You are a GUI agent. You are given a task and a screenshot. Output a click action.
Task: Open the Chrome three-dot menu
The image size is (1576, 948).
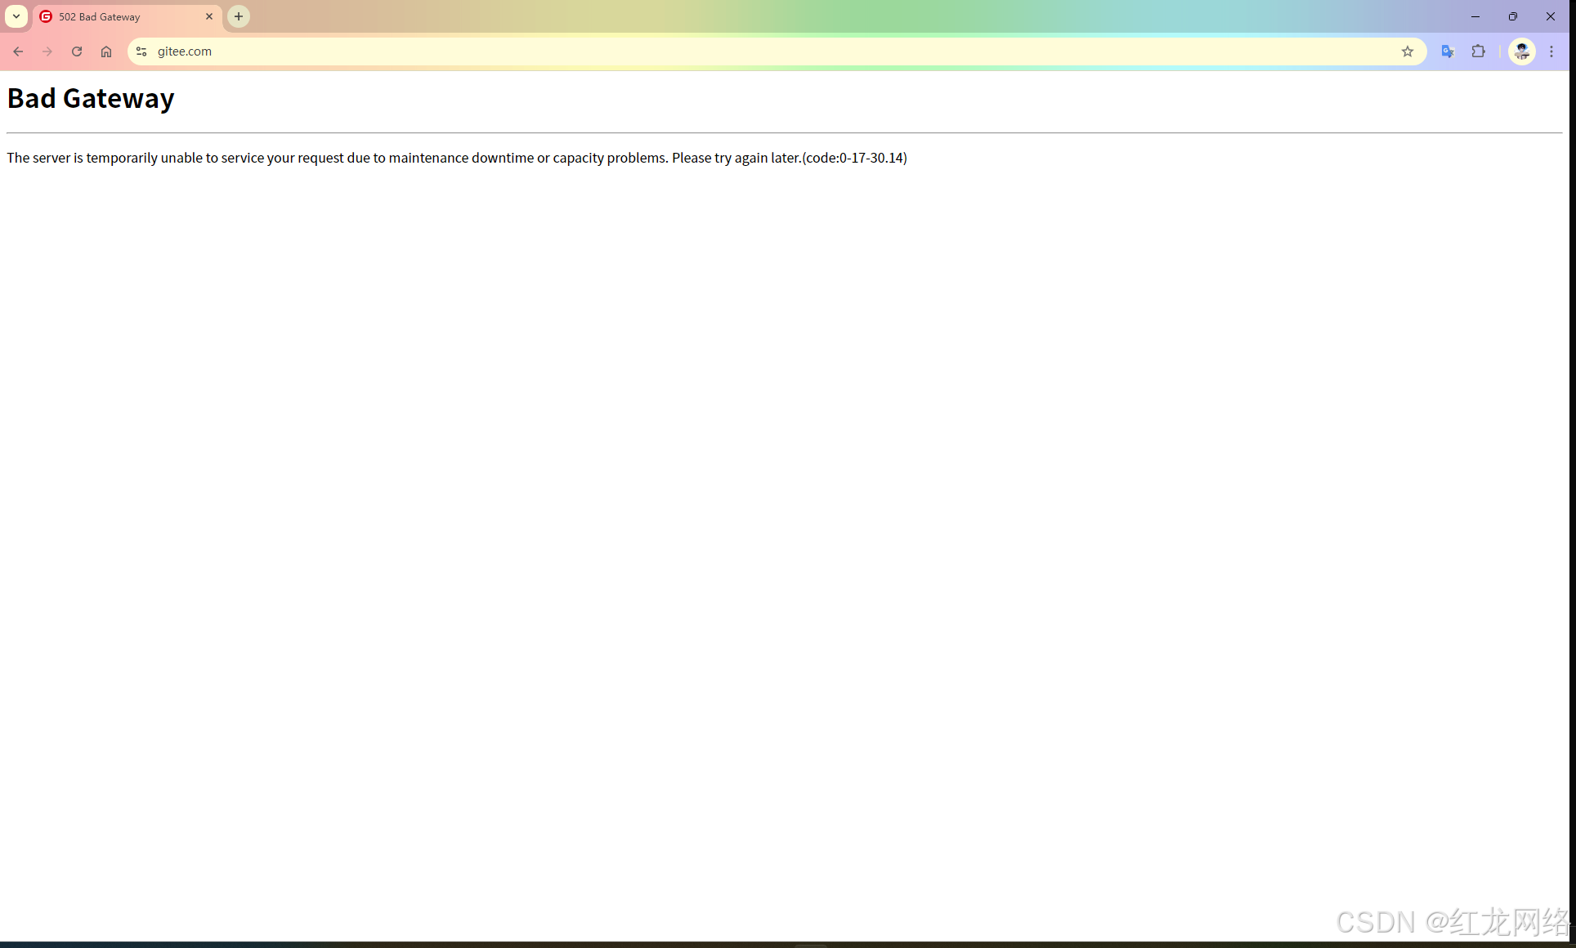(1551, 51)
